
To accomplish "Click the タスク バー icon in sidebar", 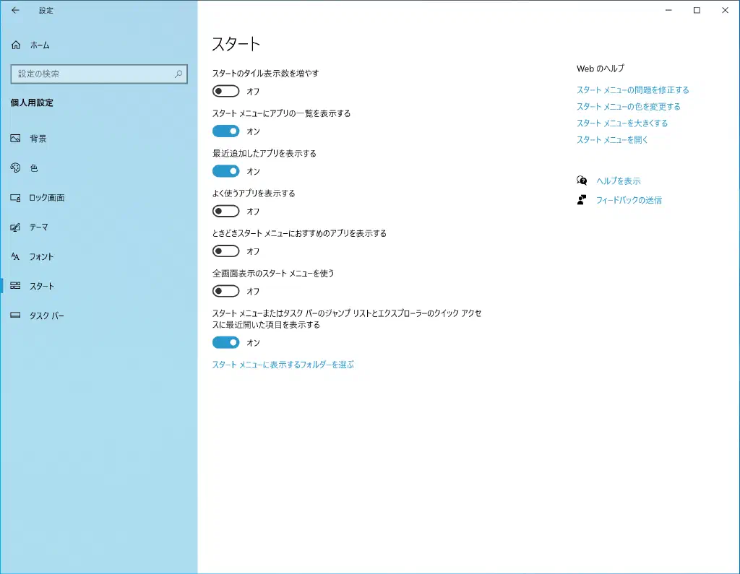I will (x=15, y=316).
